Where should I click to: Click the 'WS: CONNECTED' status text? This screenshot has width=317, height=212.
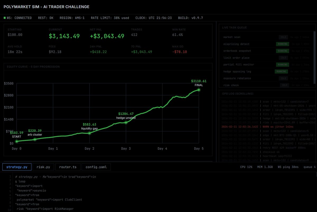(x=20, y=18)
